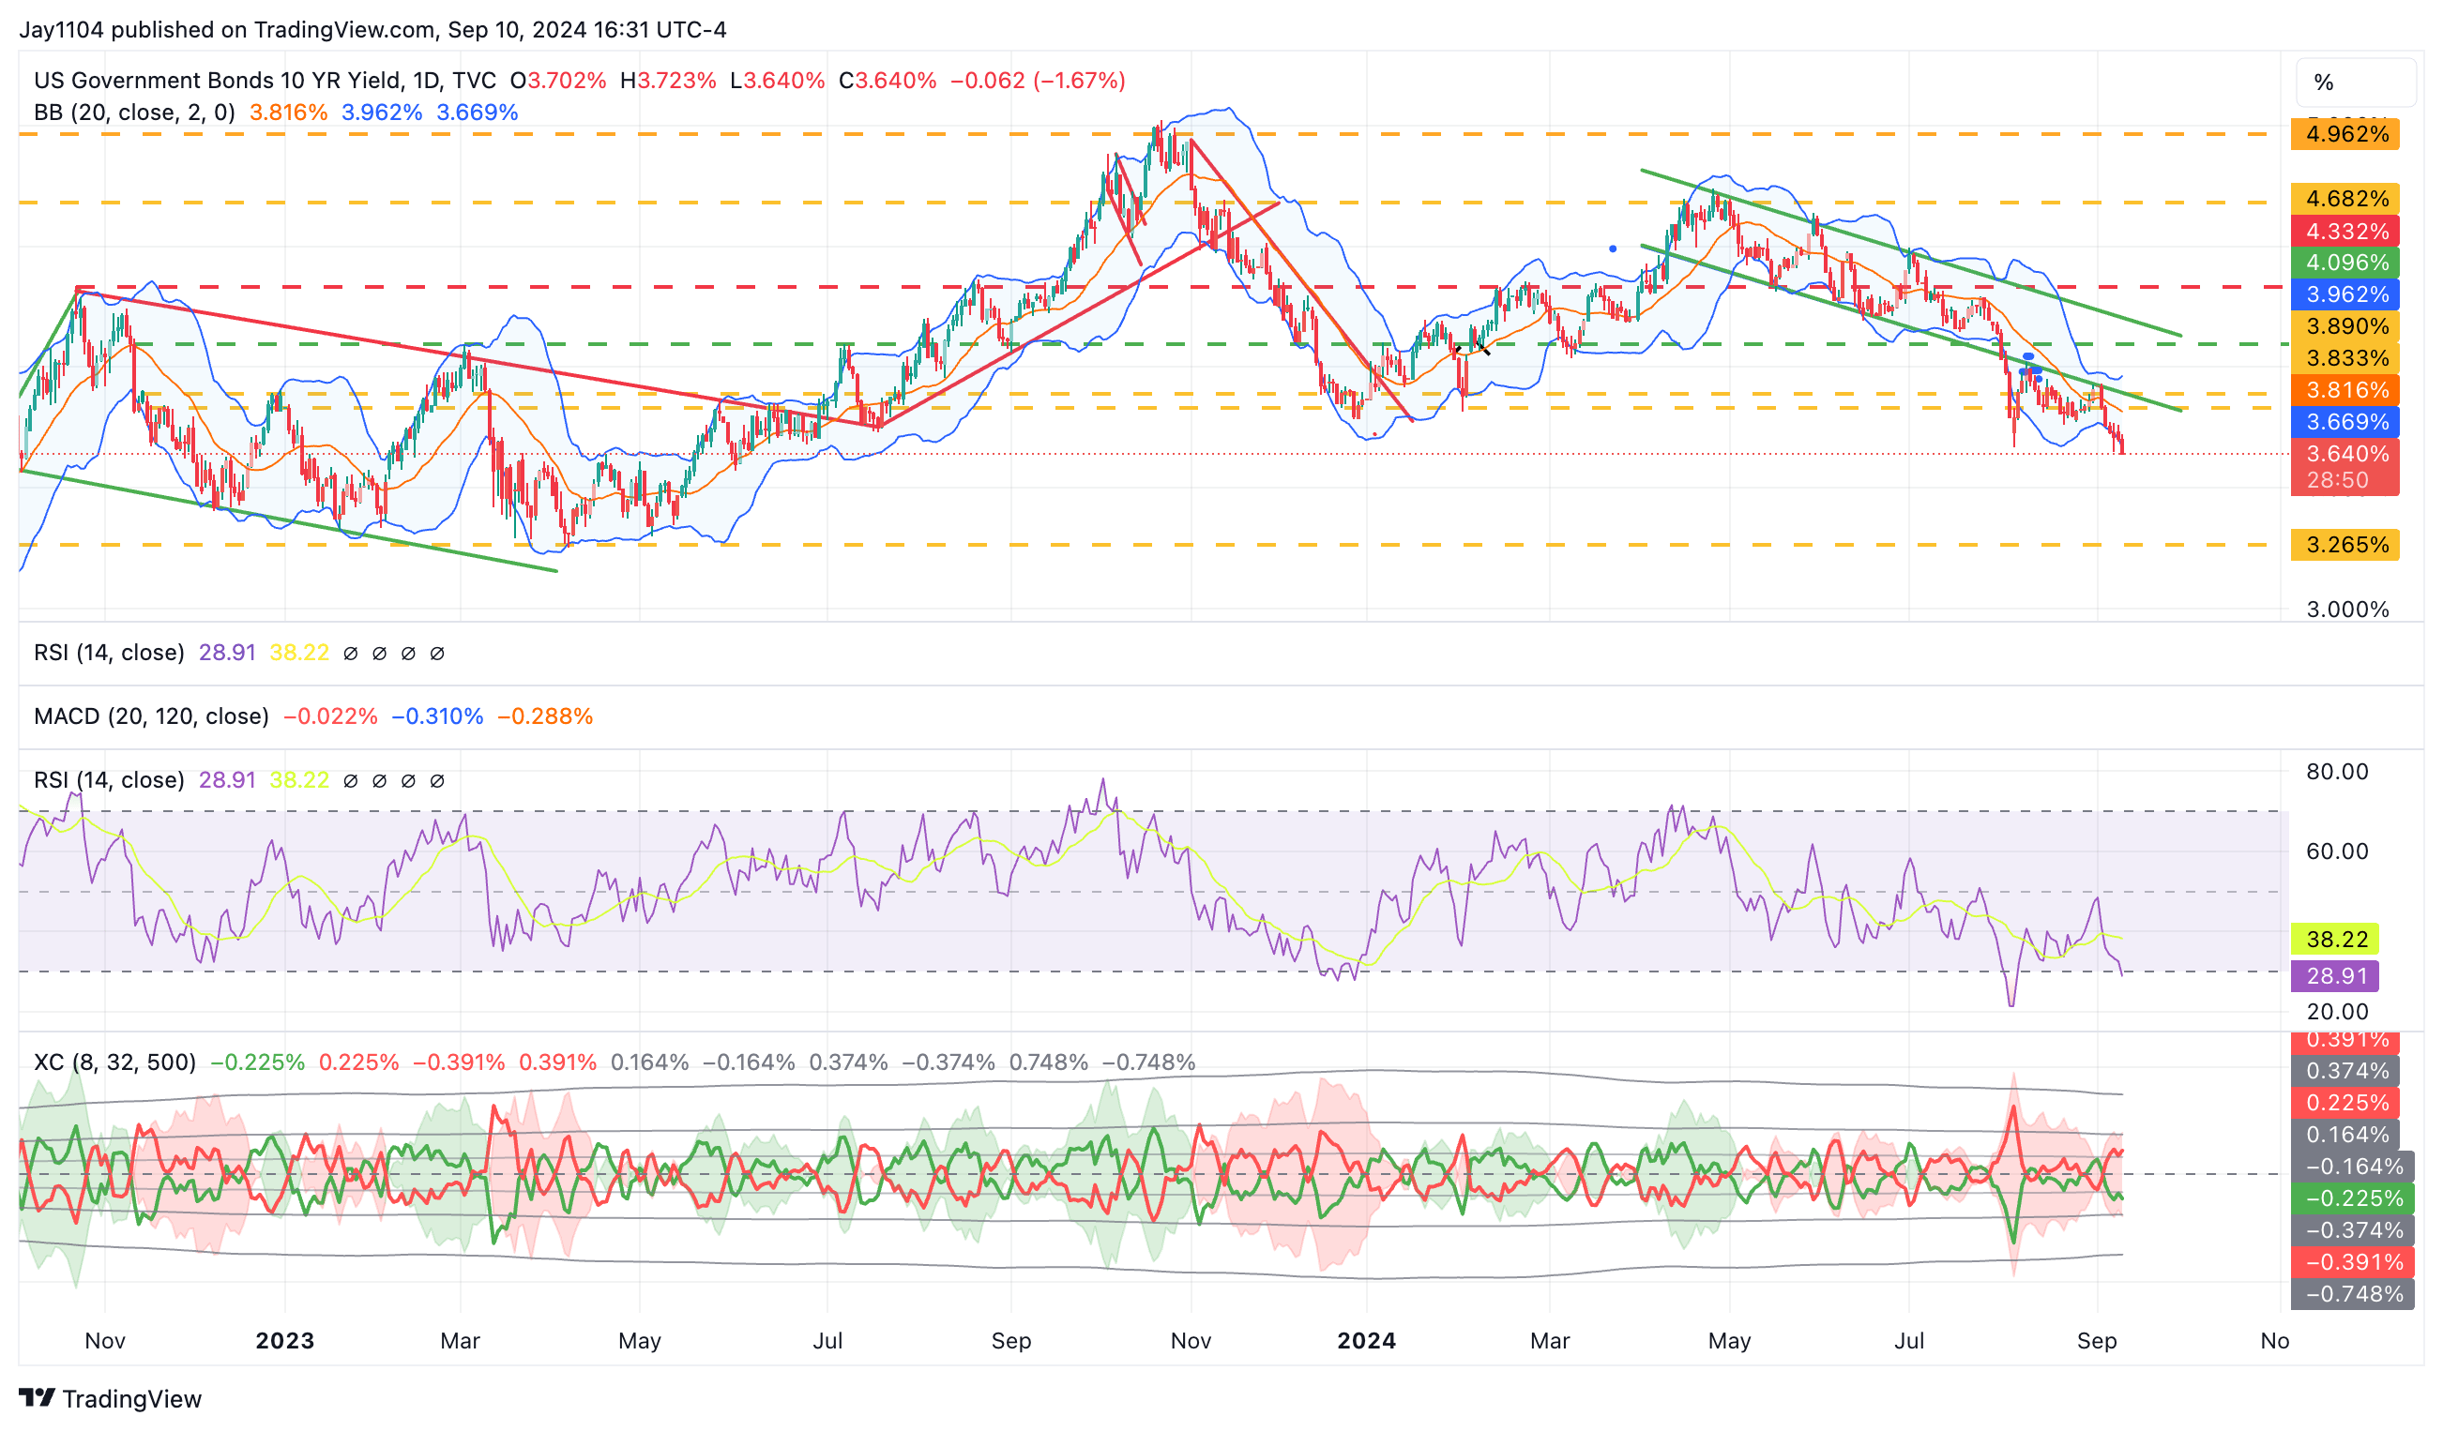The image size is (2443, 1431).
Task: Click the TradingView logo at bottom left
Action: click(x=110, y=1399)
